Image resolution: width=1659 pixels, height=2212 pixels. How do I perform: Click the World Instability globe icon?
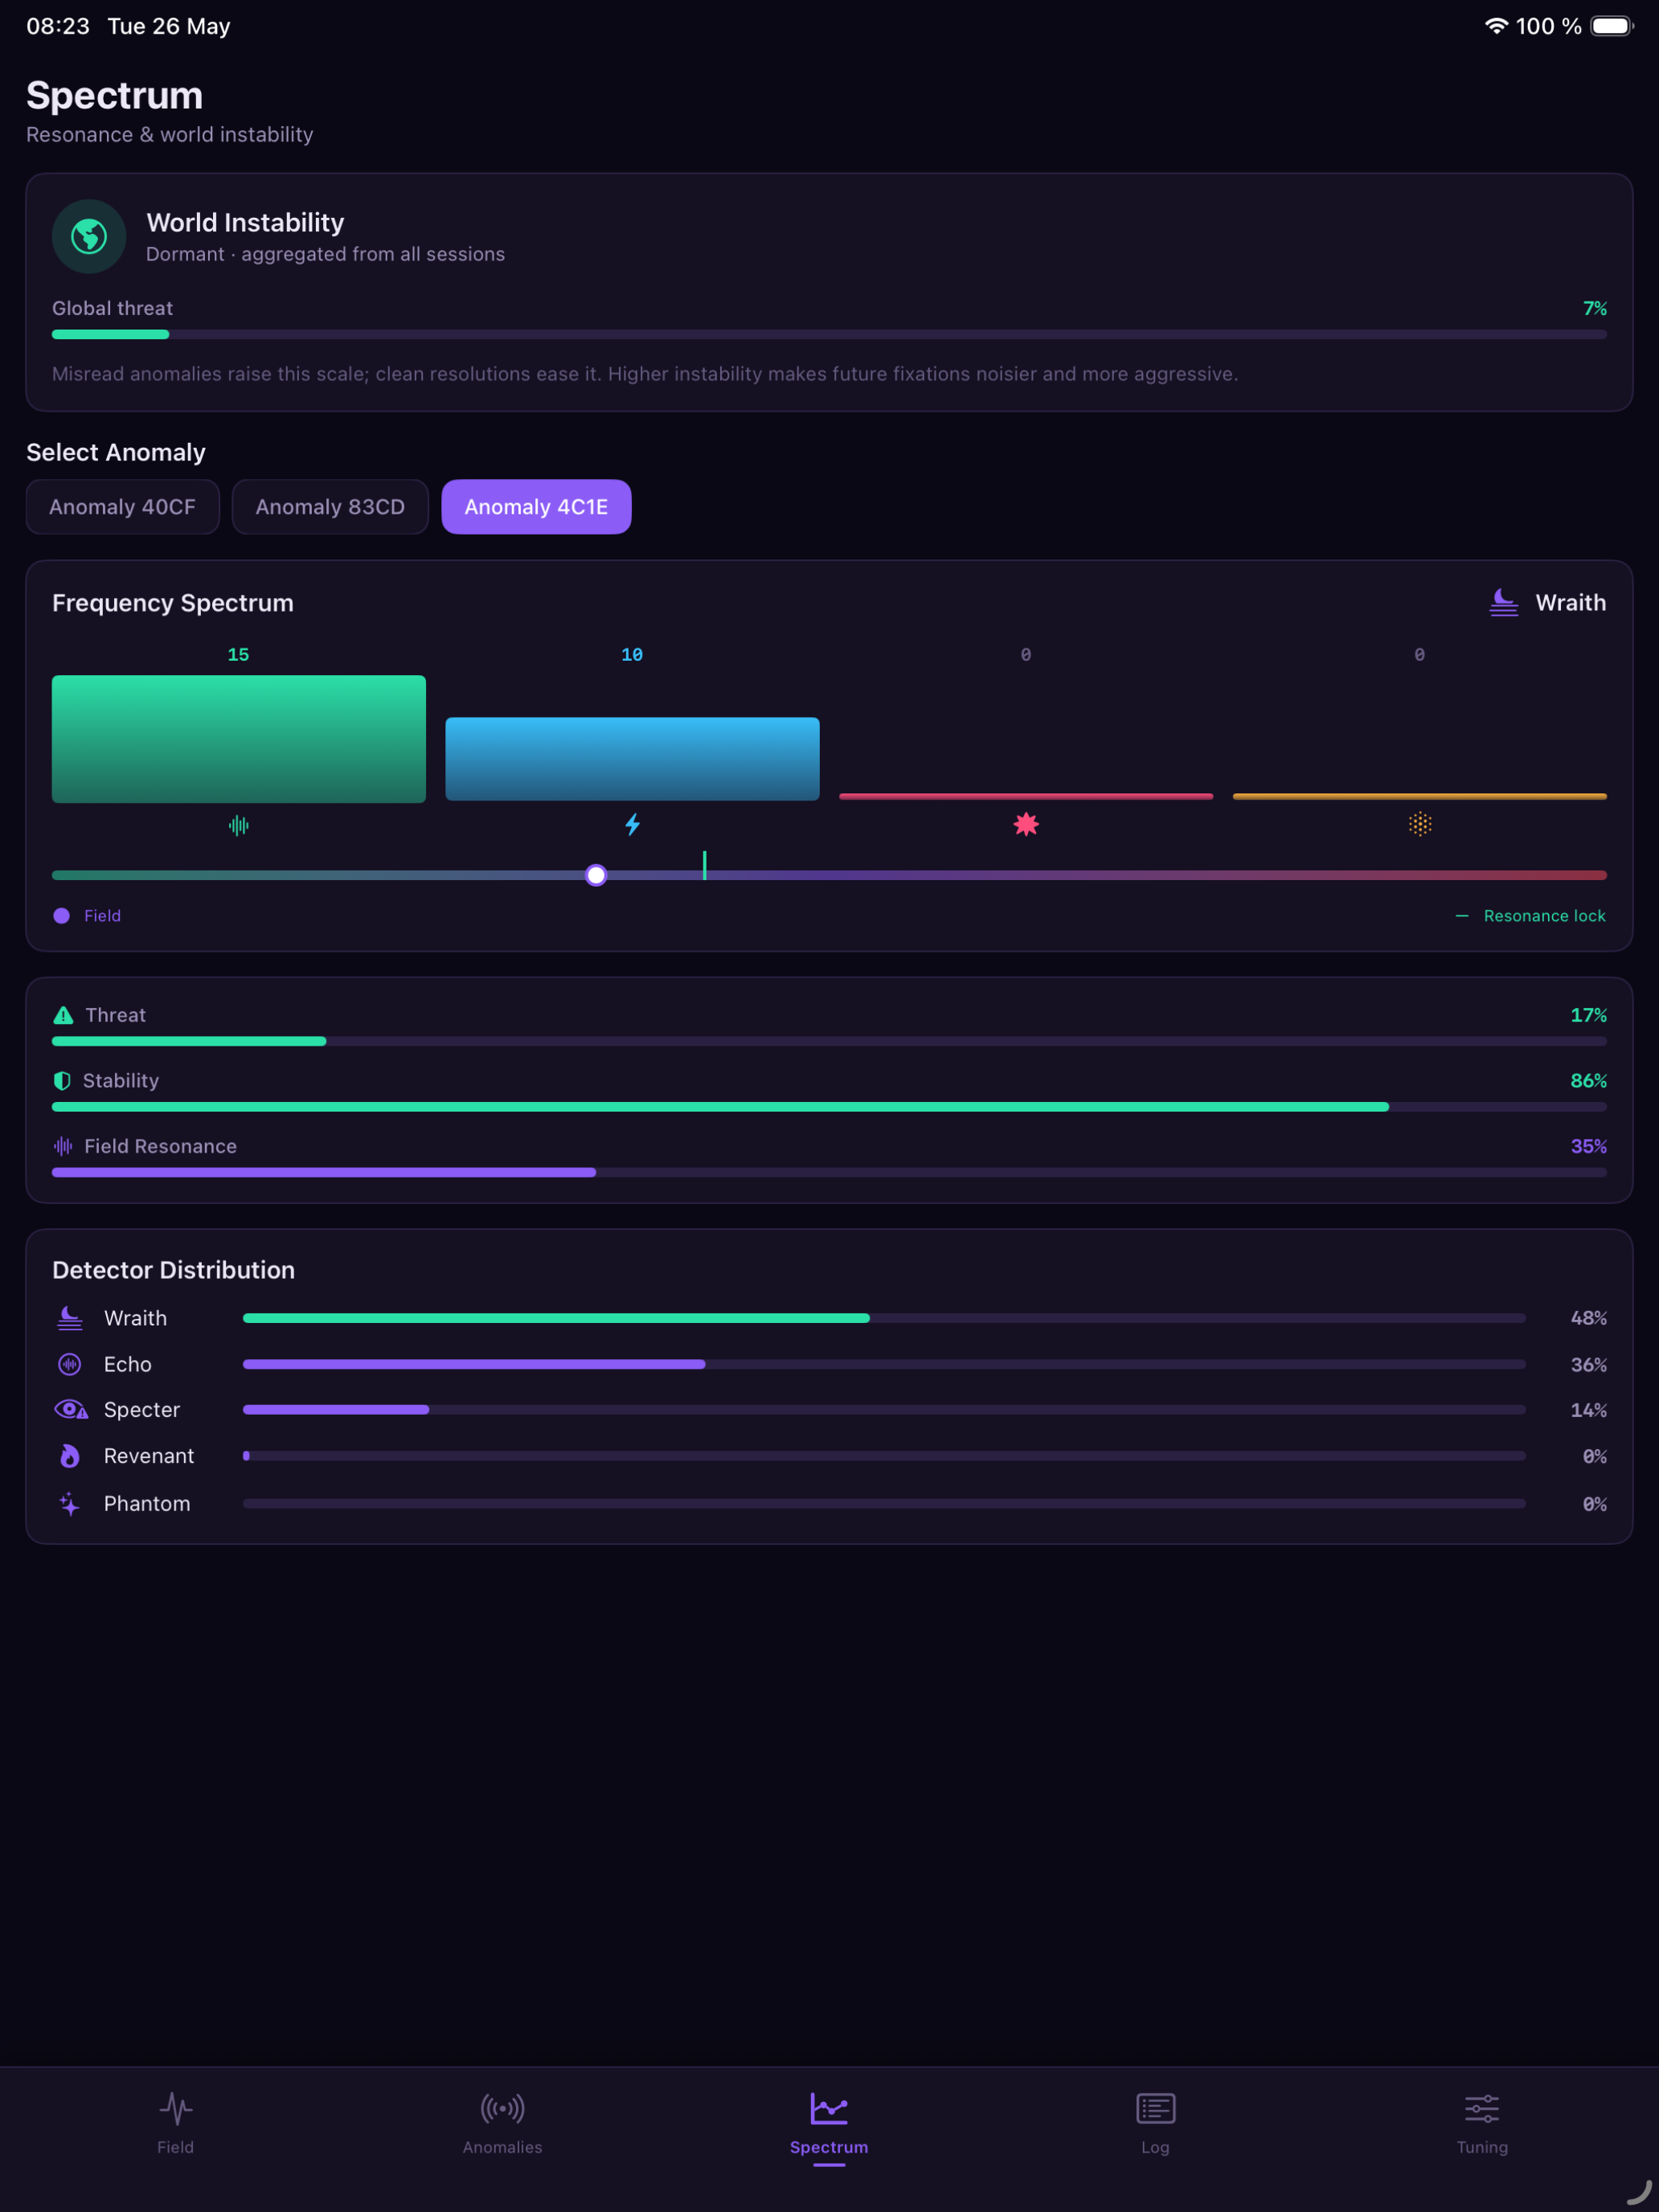click(89, 237)
